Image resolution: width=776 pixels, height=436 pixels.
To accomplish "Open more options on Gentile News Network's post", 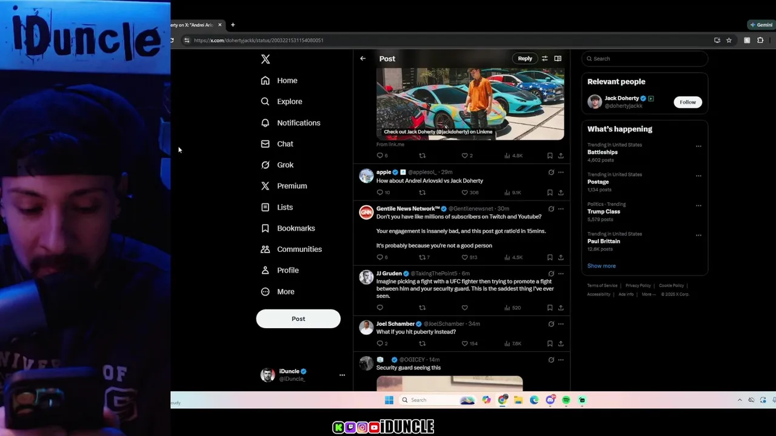I will tap(561, 208).
